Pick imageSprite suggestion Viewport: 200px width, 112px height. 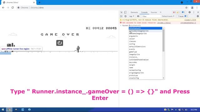click(145, 54)
